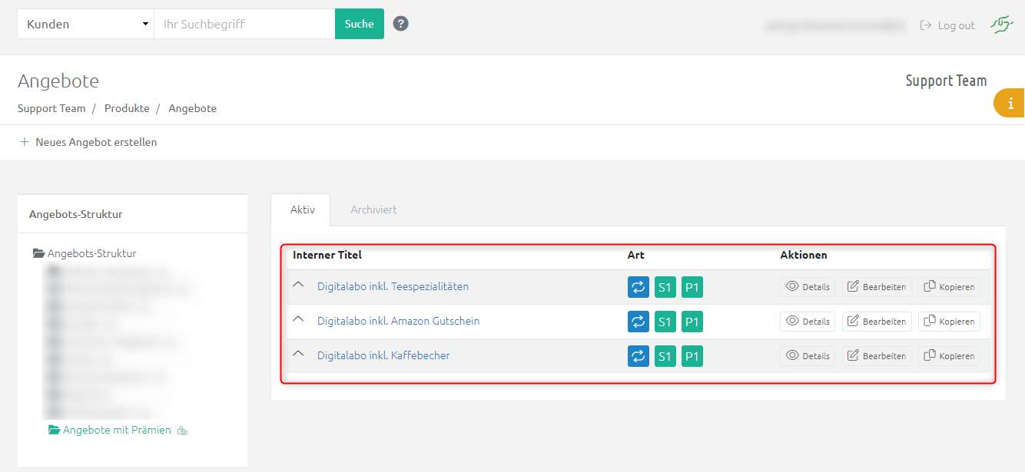Click the Support Team label at top right

tap(946, 81)
